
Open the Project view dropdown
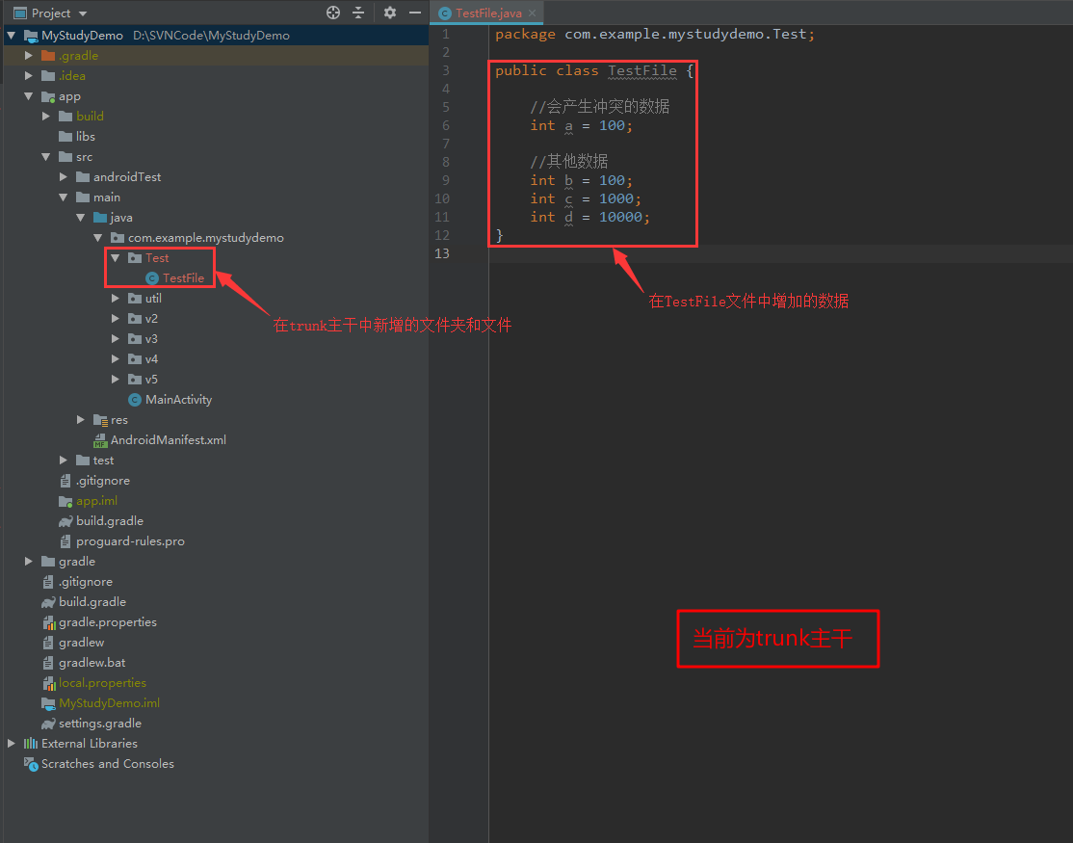tap(83, 13)
